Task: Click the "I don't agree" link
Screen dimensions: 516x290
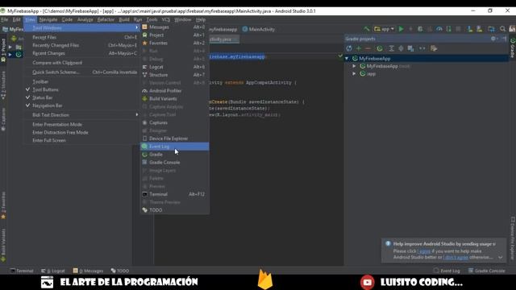Action: (456, 257)
